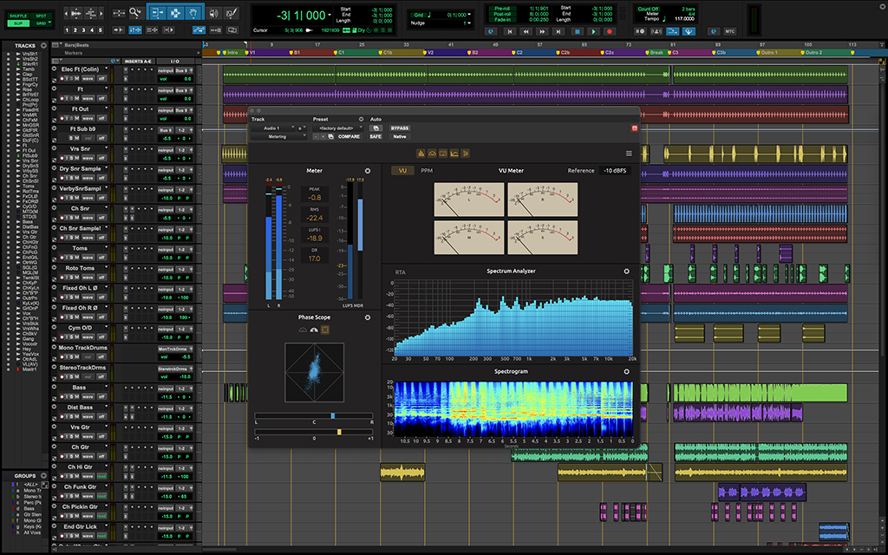The image size is (888, 555).
Task: Activate the Zoomer magnifier tool
Action: point(134,12)
